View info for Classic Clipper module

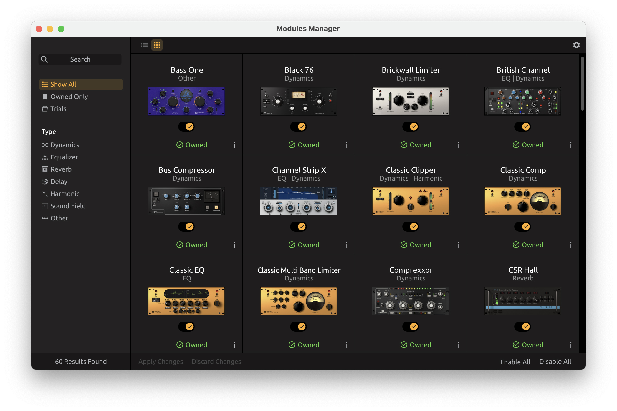pos(459,245)
